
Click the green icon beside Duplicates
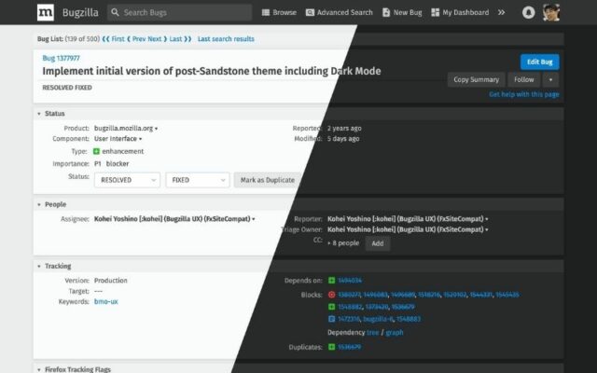click(x=332, y=347)
